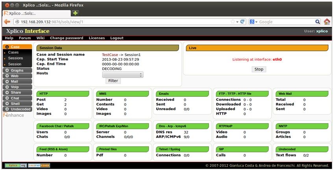This screenshot has width=333, height=170.
Task: Expand the Chat sidebar section
Action: tap(17, 98)
